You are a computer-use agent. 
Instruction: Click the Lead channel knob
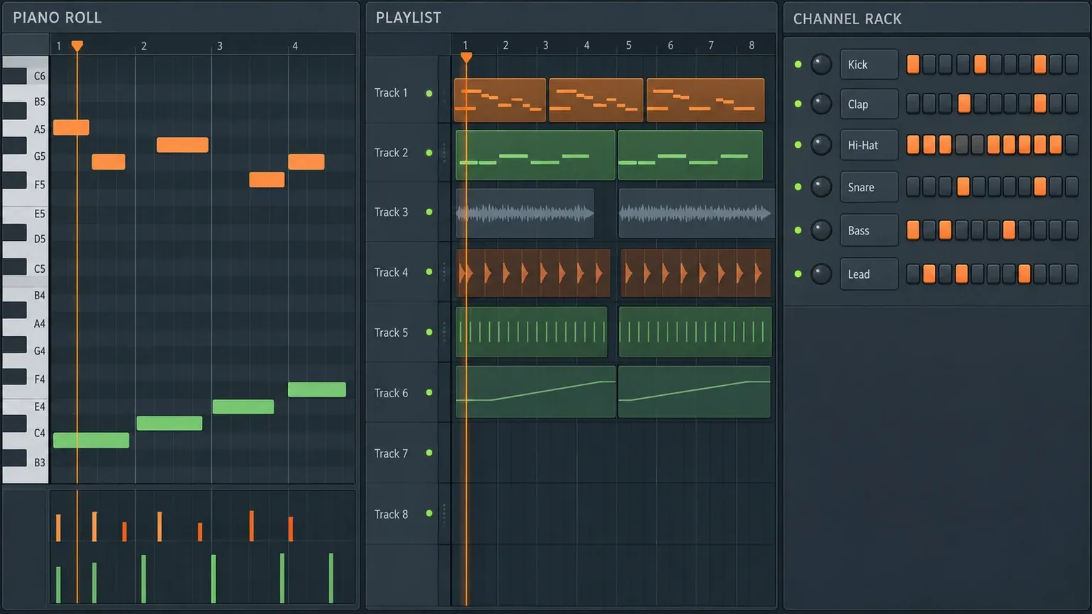pos(821,274)
